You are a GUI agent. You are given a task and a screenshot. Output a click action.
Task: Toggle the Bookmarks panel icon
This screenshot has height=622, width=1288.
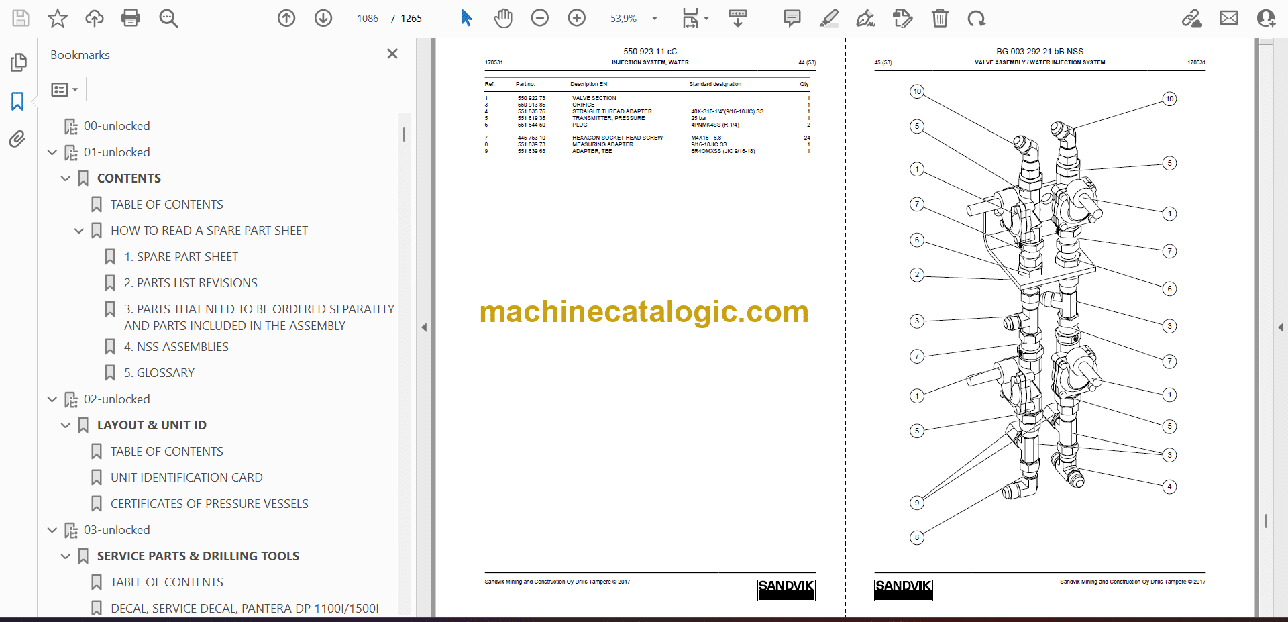coord(17,101)
